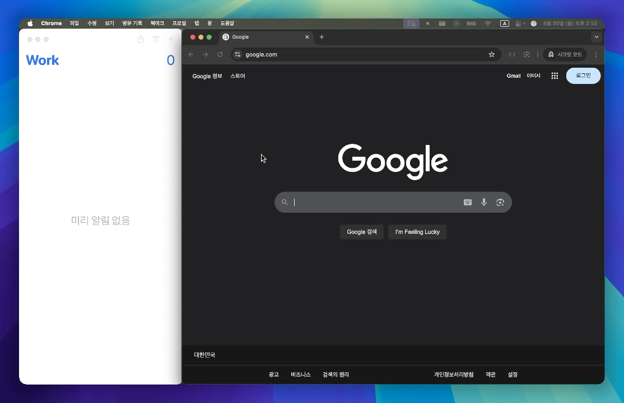Image resolution: width=624 pixels, height=403 pixels.
Task: Click the I'm Feeling Lucky button
Action: tap(417, 232)
